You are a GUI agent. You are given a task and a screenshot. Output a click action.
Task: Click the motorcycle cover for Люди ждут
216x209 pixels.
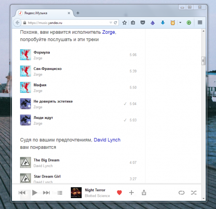point(26,120)
